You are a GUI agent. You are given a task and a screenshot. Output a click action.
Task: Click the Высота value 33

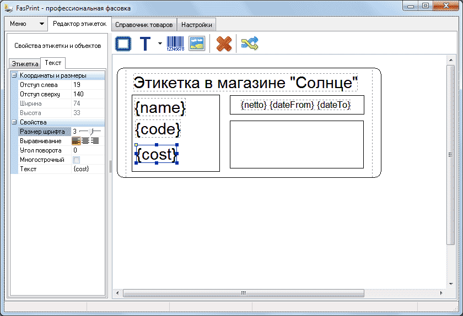pyautogui.click(x=88, y=113)
